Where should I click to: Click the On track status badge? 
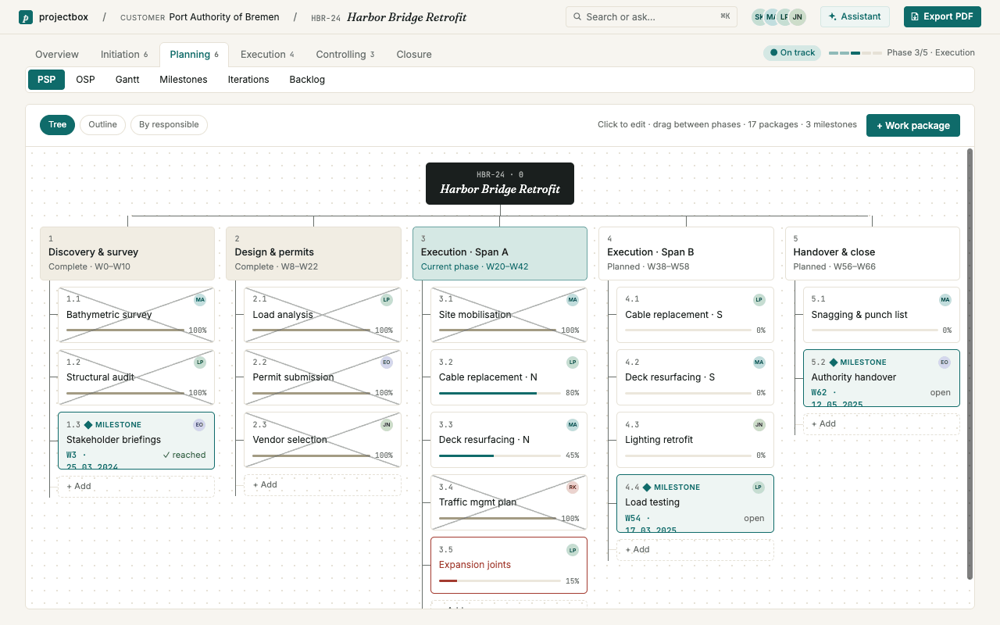pos(792,52)
